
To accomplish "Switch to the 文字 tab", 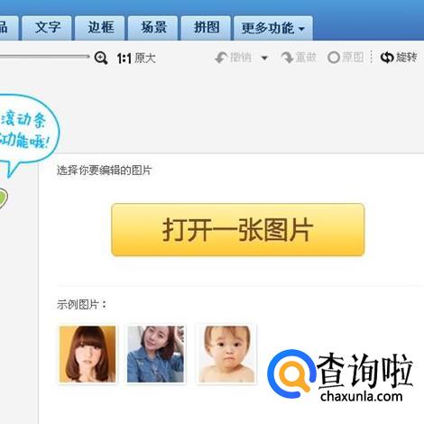I will pos(47,28).
